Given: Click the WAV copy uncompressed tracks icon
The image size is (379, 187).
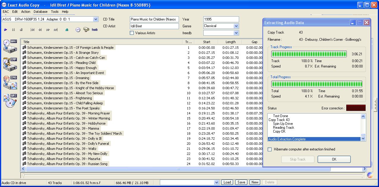Looking at the screenshot, I should click(x=10, y=46).
